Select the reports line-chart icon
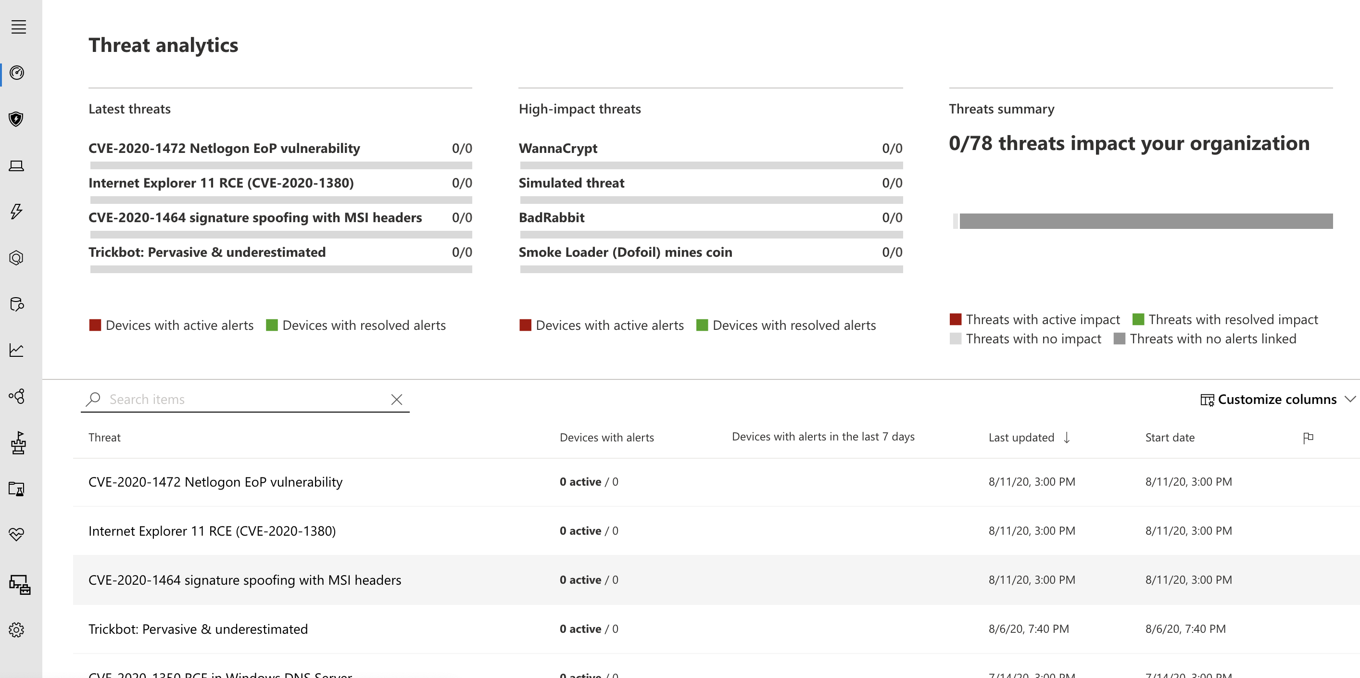 [x=16, y=349]
